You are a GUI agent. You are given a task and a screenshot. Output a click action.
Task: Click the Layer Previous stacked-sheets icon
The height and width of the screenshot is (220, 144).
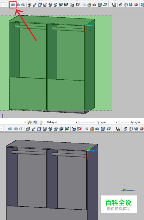(35, 122)
